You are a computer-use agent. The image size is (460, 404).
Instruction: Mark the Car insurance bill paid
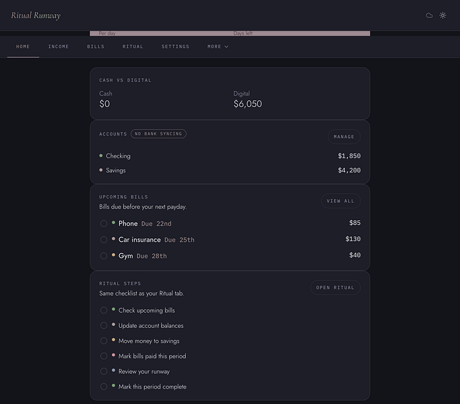pos(104,240)
